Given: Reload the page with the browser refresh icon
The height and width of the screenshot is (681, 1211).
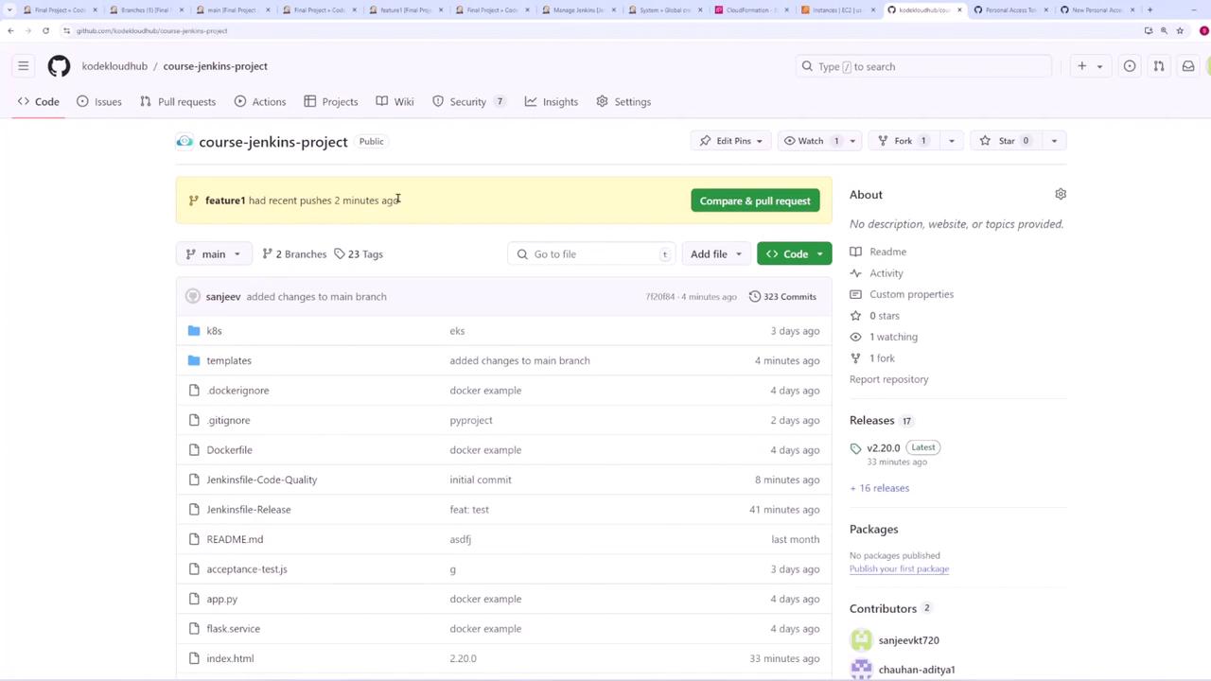Looking at the screenshot, I should click(x=45, y=30).
